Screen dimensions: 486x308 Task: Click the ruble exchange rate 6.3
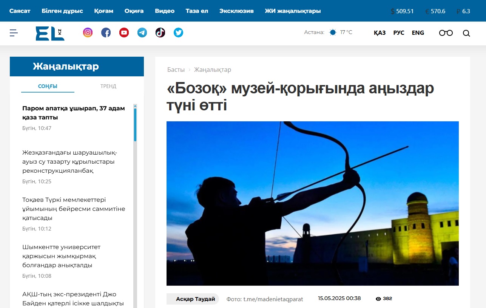tap(463, 11)
